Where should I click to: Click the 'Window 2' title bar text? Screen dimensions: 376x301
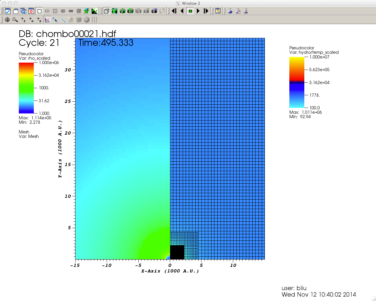191,3
